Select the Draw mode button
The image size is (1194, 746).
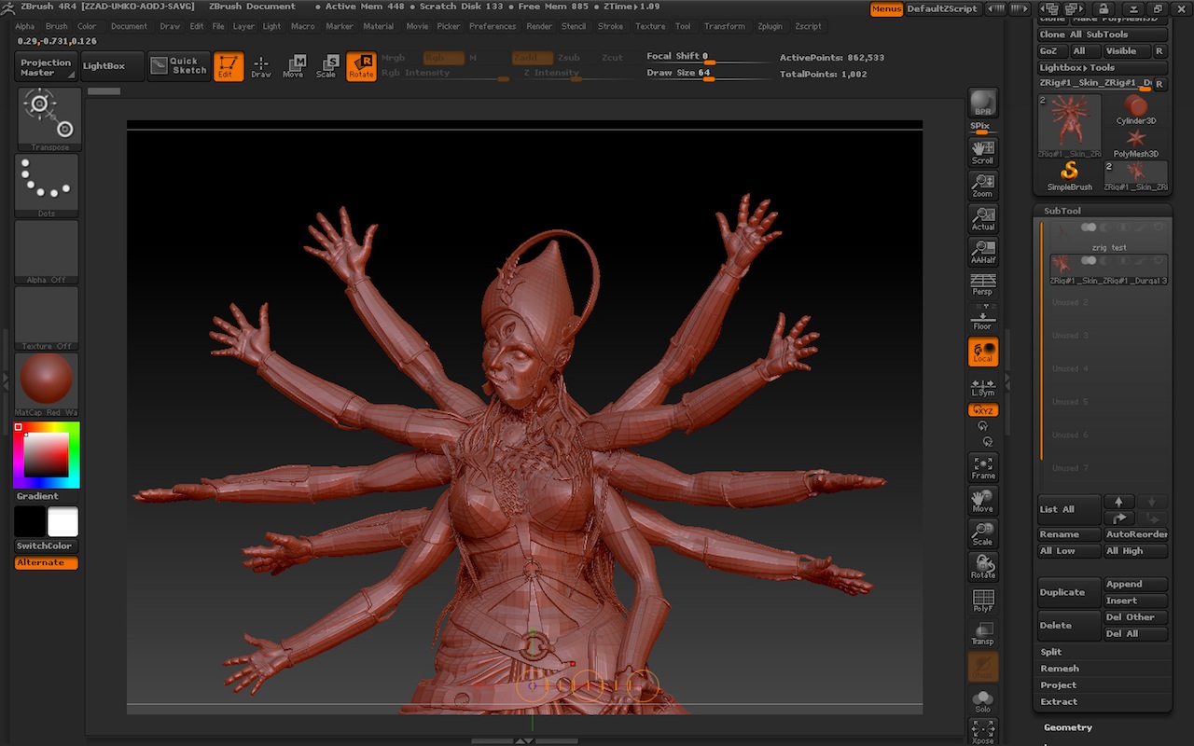click(261, 66)
